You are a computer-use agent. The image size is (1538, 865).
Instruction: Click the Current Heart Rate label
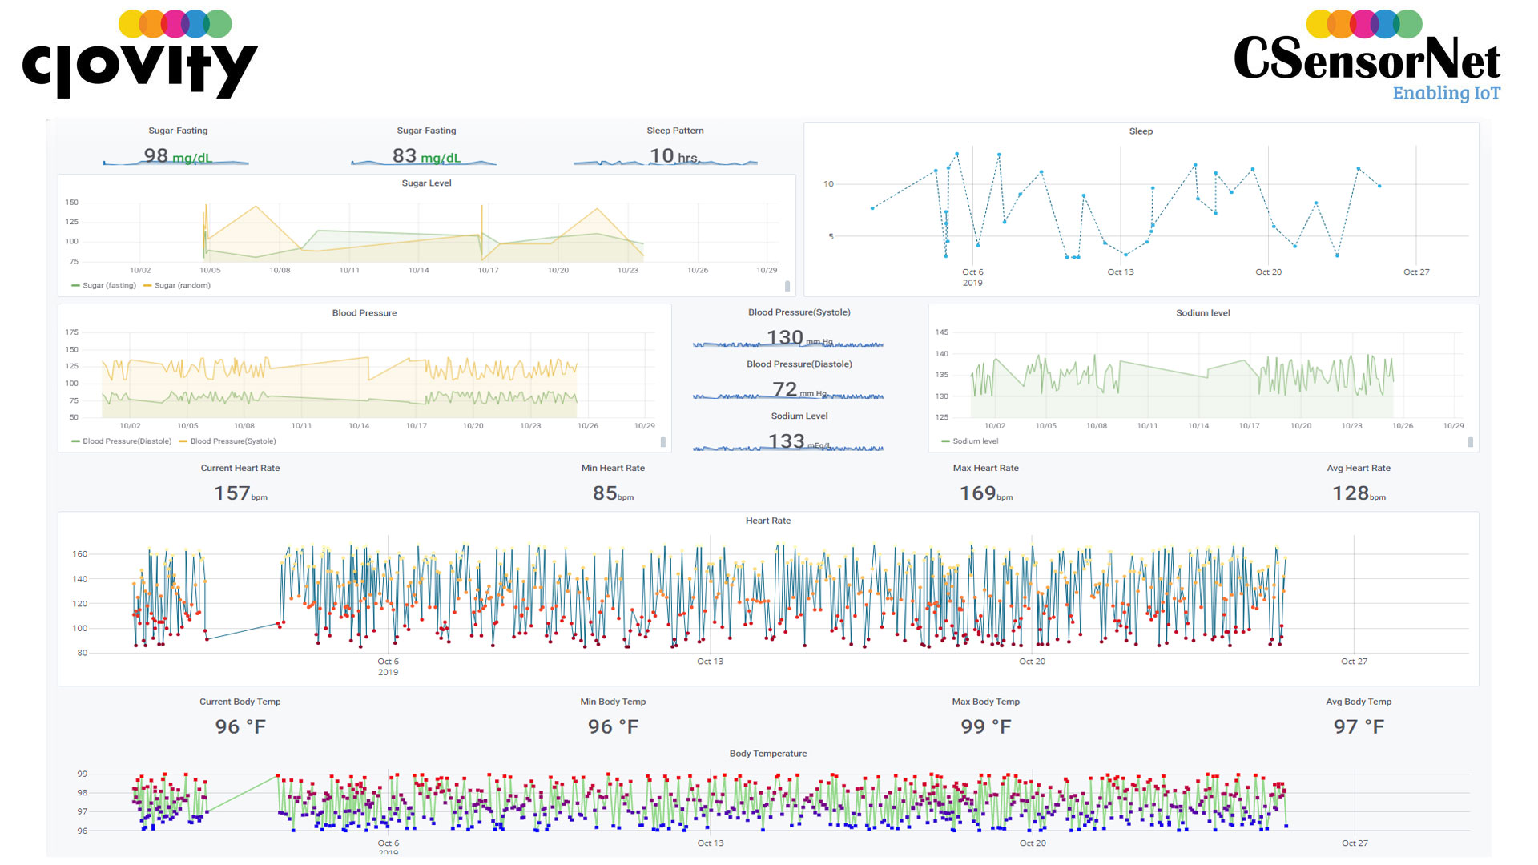pos(240,469)
